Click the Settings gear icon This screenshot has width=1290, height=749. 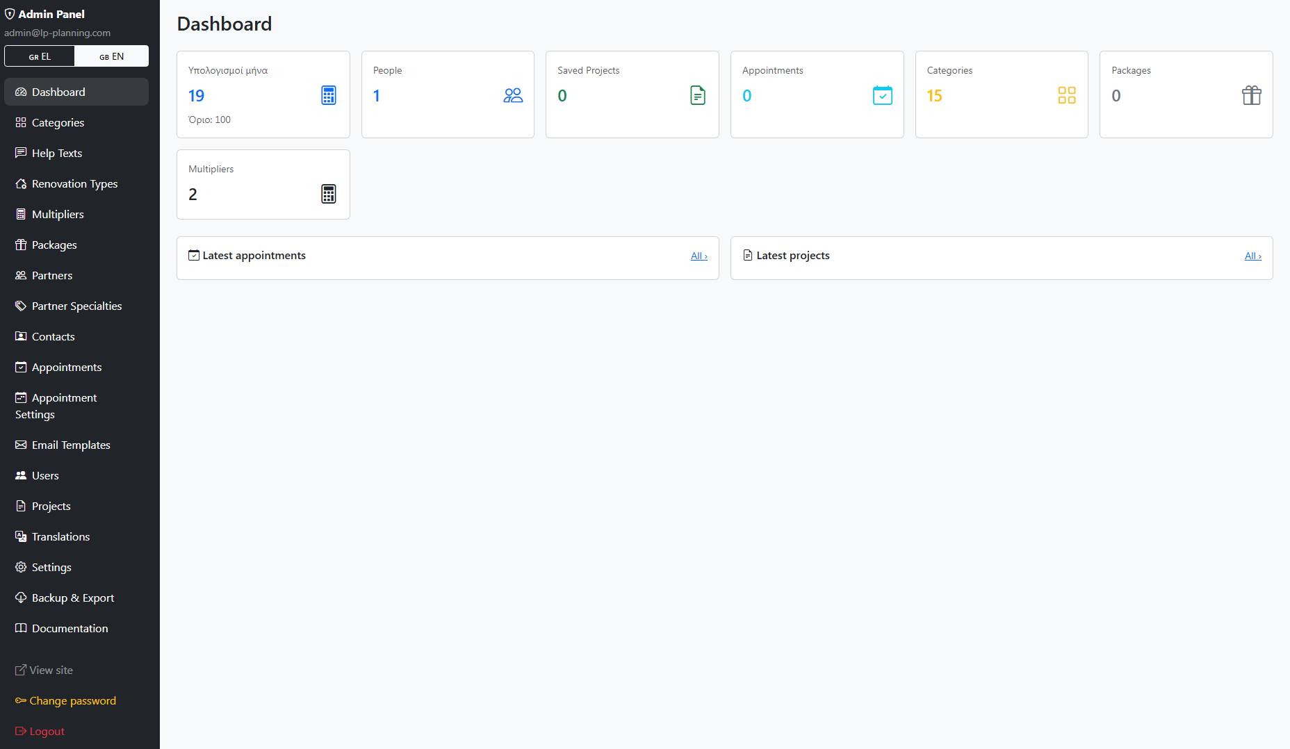pos(21,567)
